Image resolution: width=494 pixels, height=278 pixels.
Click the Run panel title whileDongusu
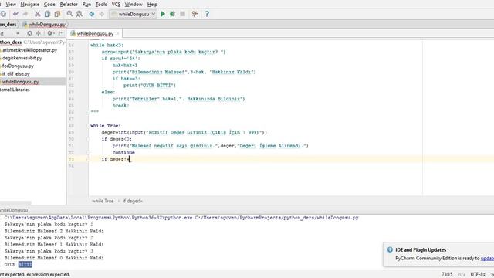click(14, 210)
